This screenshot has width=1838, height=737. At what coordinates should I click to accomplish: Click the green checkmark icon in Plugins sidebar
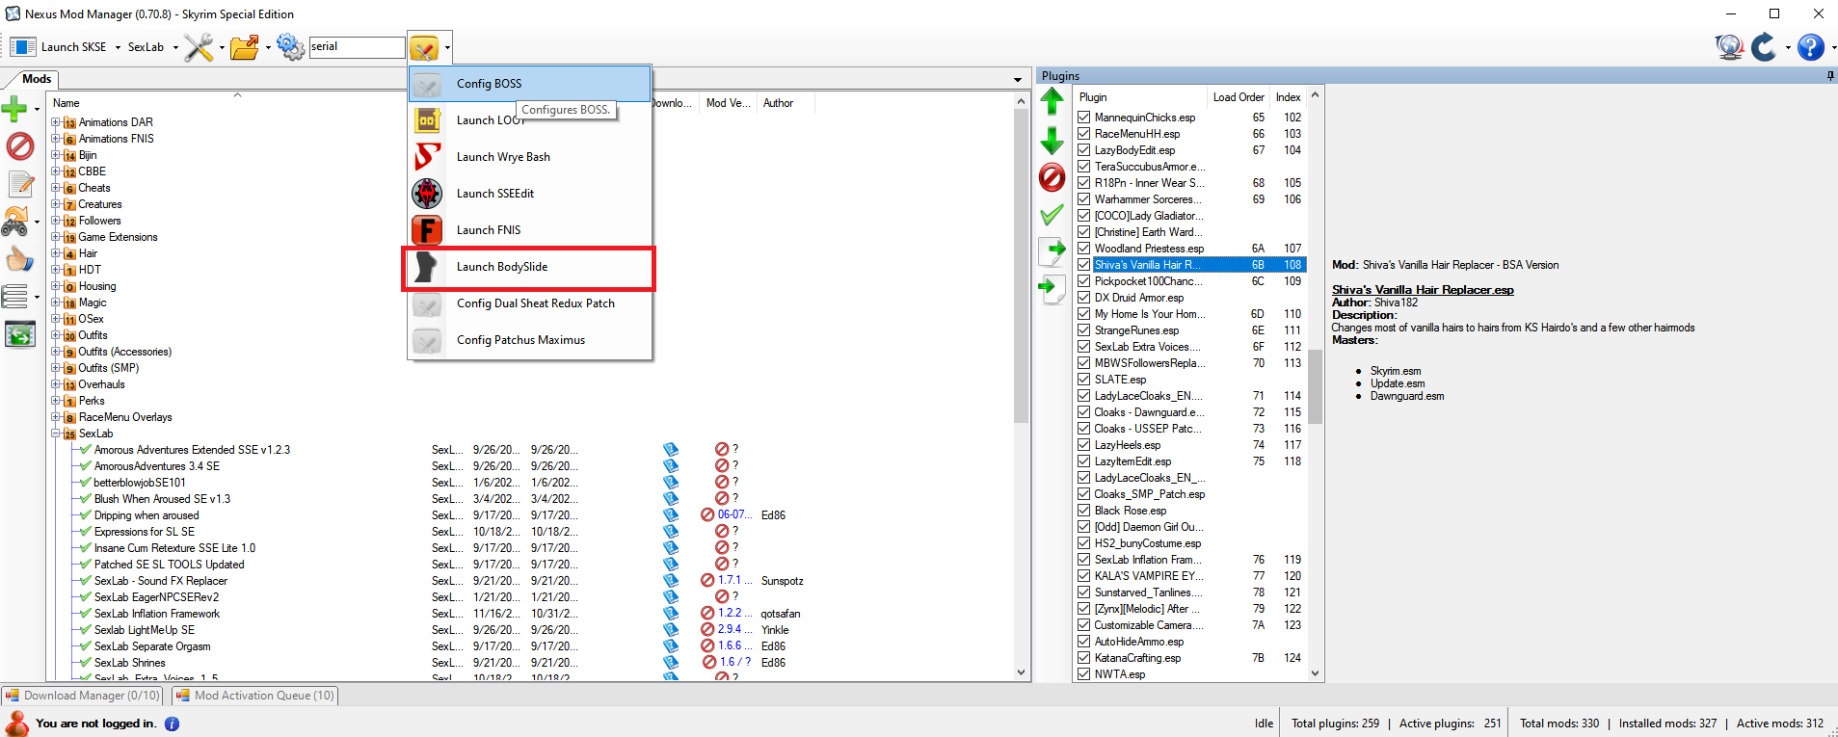pyautogui.click(x=1052, y=215)
